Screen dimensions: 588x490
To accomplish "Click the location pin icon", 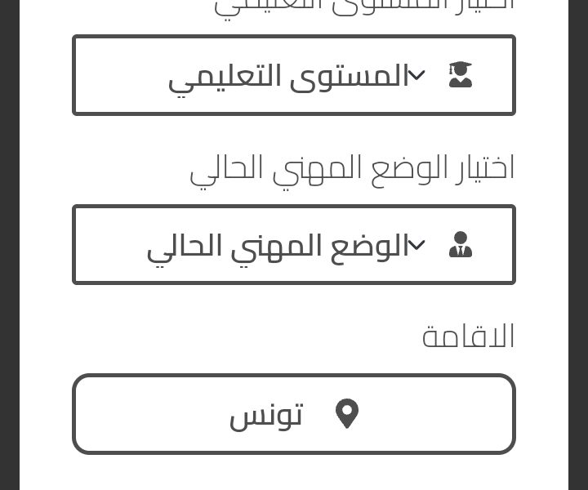I will click(x=347, y=413).
